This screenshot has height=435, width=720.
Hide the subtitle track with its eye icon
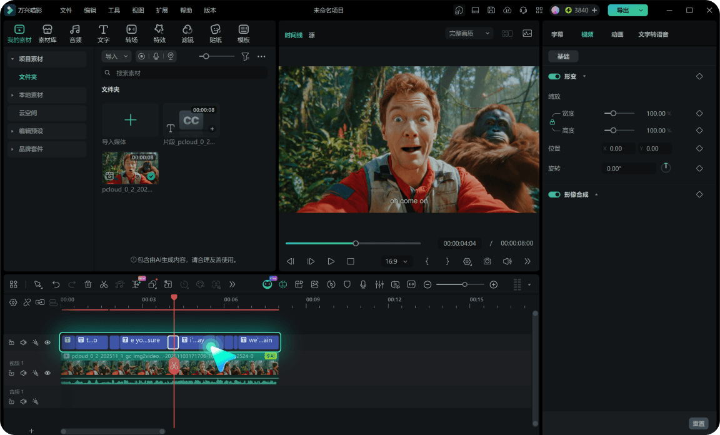pos(47,342)
